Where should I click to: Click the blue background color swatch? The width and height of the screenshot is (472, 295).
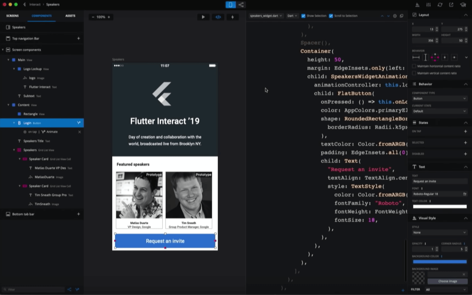click(440, 262)
